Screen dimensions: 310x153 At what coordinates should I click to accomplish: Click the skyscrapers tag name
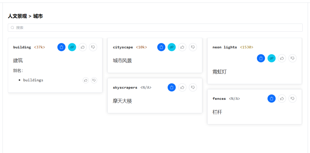pyautogui.click(x=125, y=87)
